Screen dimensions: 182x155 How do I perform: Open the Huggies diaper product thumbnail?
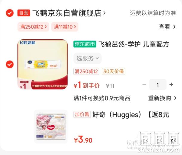point(51,127)
